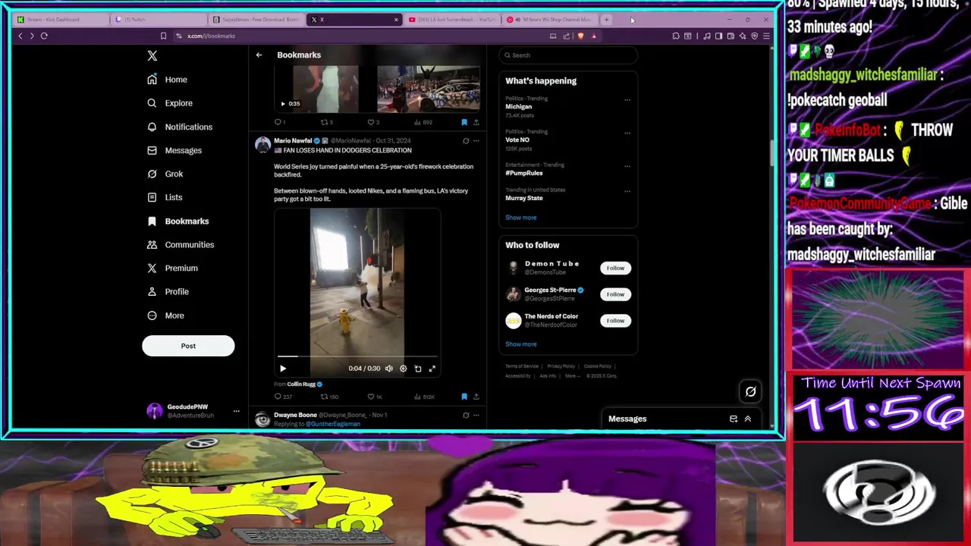Open more options for Vote NO trend
Screen dimensions: 971x546
point(627,133)
